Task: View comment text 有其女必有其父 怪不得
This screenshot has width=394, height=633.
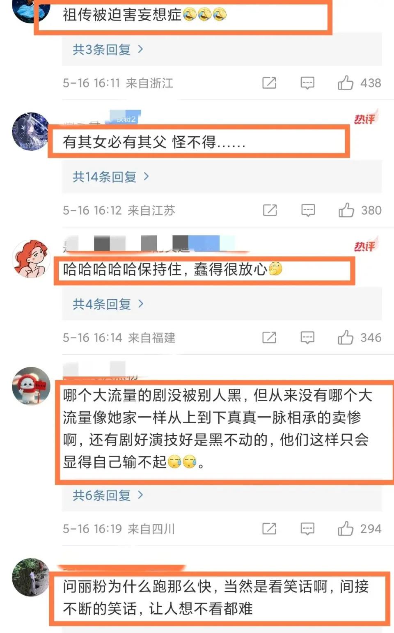Action: click(x=154, y=142)
